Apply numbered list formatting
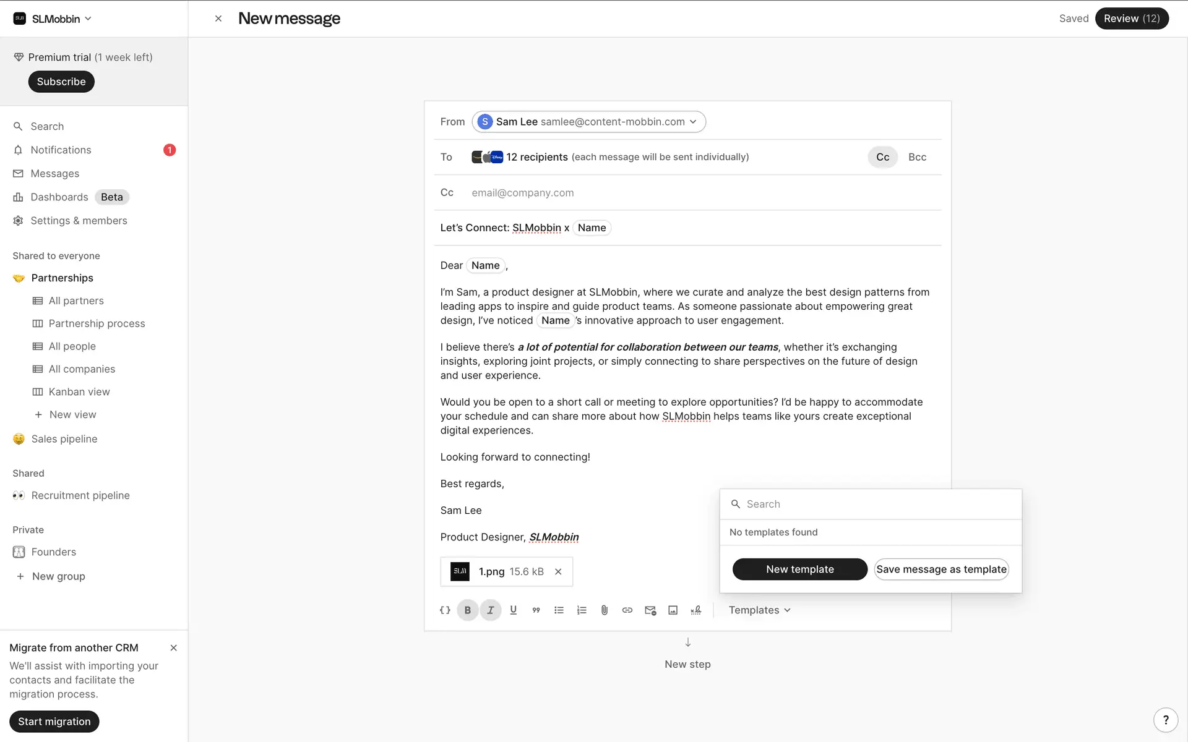Viewport: 1188px width, 742px height. 582,610
